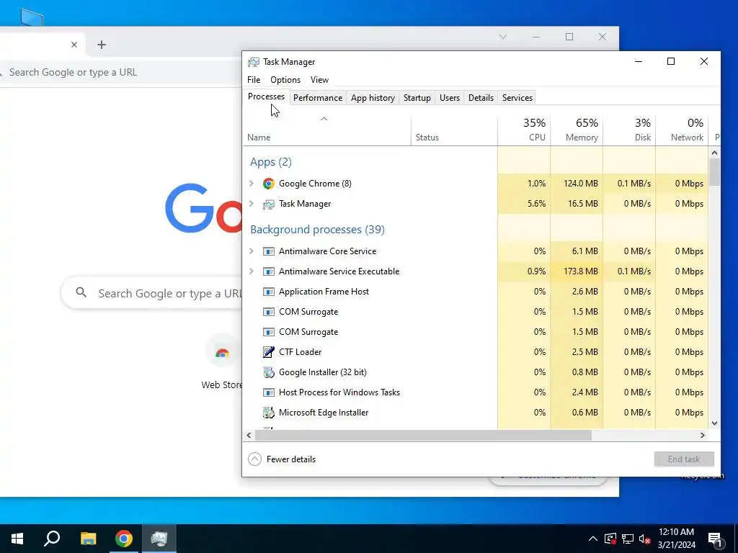The width and height of the screenshot is (738, 553).
Task: Switch to the Users tab
Action: pyautogui.click(x=450, y=98)
